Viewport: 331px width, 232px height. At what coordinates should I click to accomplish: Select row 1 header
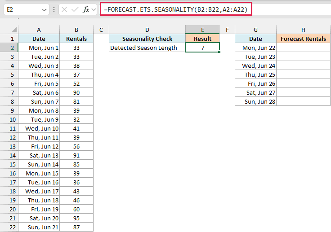9,39
